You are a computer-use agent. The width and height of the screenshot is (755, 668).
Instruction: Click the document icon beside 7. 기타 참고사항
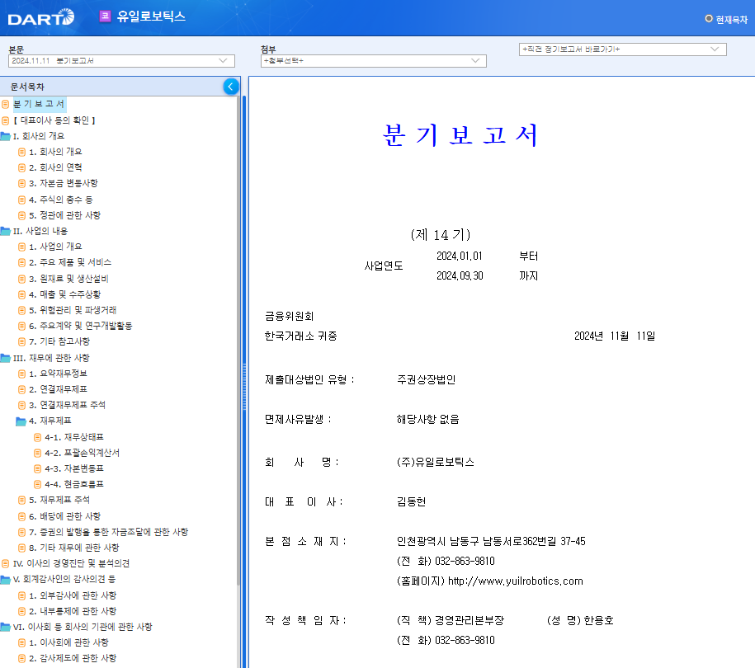point(23,341)
